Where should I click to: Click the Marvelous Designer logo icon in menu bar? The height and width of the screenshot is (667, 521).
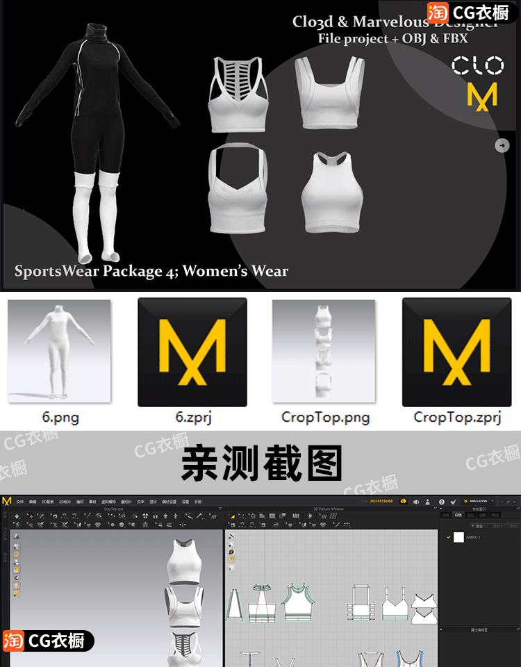[7, 501]
